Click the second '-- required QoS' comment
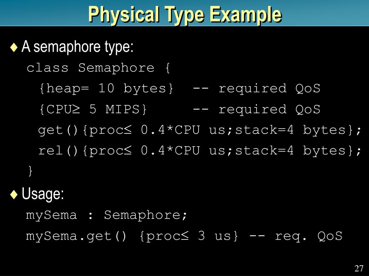369x276 pixels. coord(257,110)
